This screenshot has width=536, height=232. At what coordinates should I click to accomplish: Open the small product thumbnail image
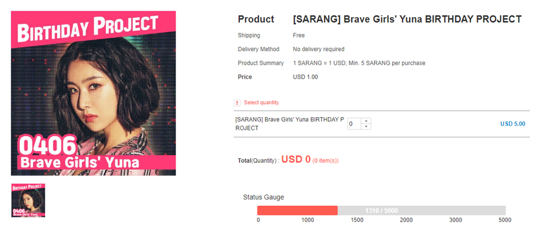[28, 200]
